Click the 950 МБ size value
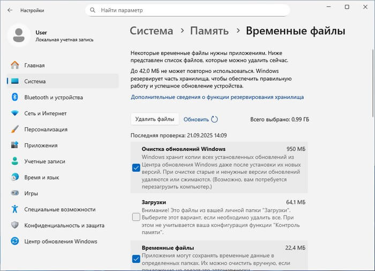Screen dimensions: 375x271 coord(296,149)
